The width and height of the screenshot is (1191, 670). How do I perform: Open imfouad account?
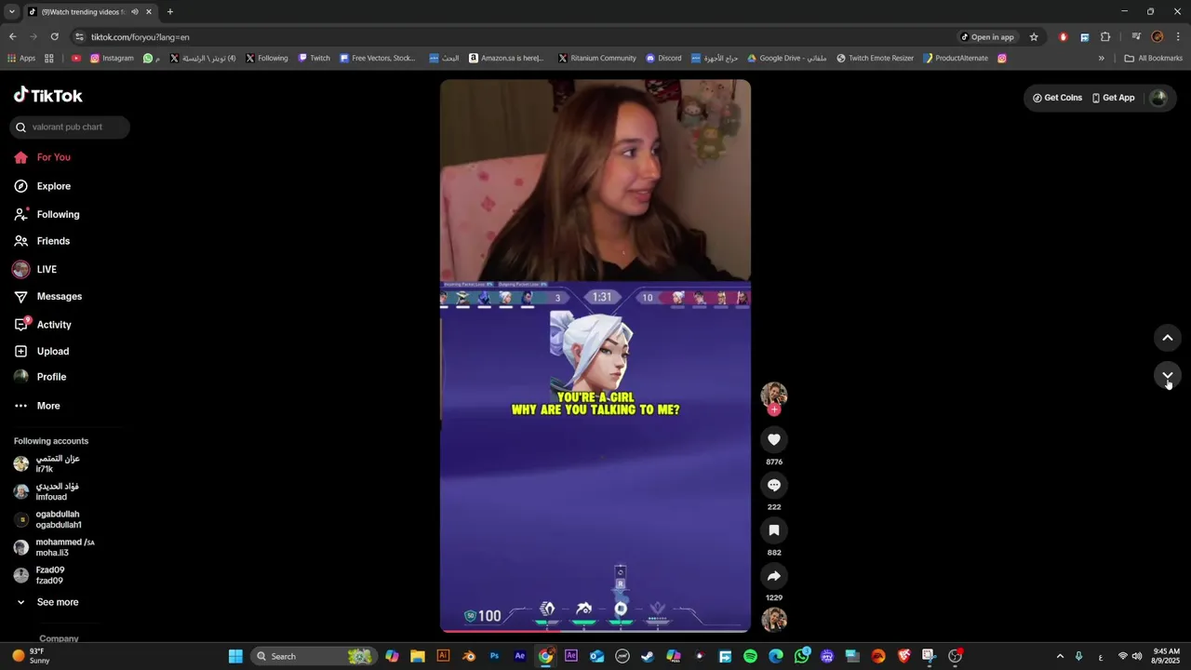(x=56, y=491)
